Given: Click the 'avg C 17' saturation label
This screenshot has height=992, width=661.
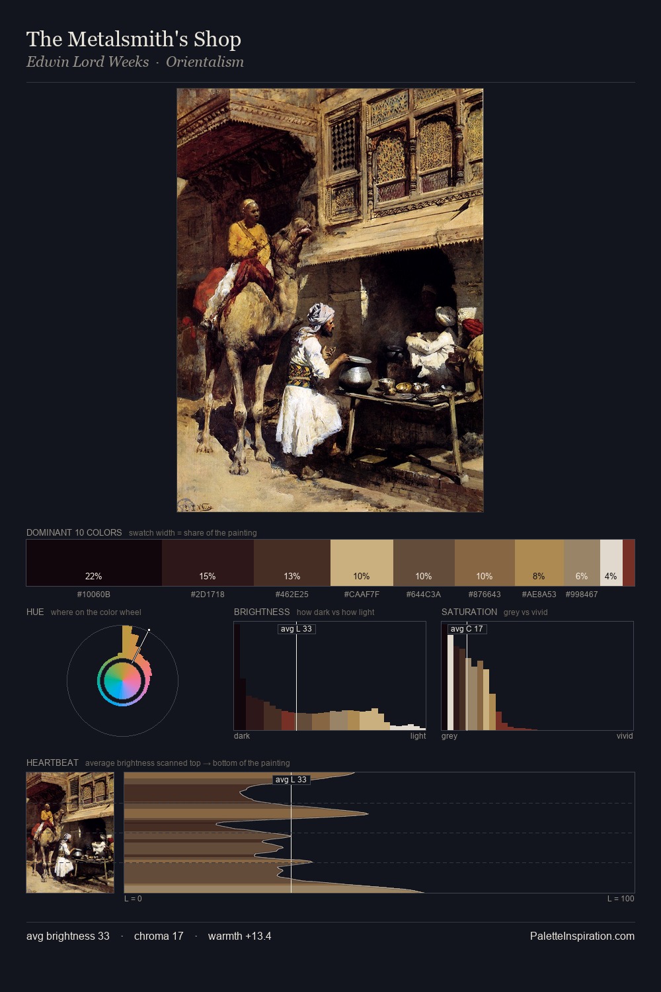Looking at the screenshot, I should pos(467,629).
